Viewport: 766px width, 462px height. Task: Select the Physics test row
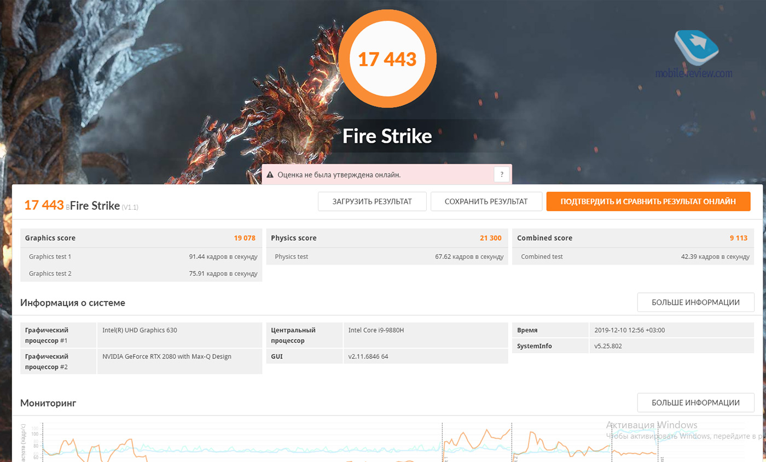387,257
